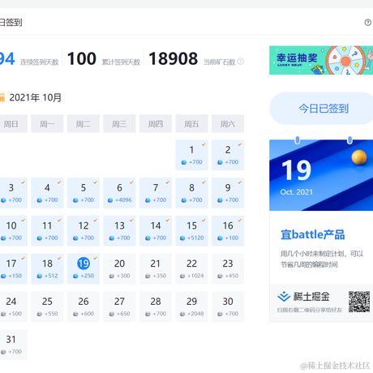Click the checkmark on day 5 cell
Viewport: 373px width, 373px height.
(95, 182)
